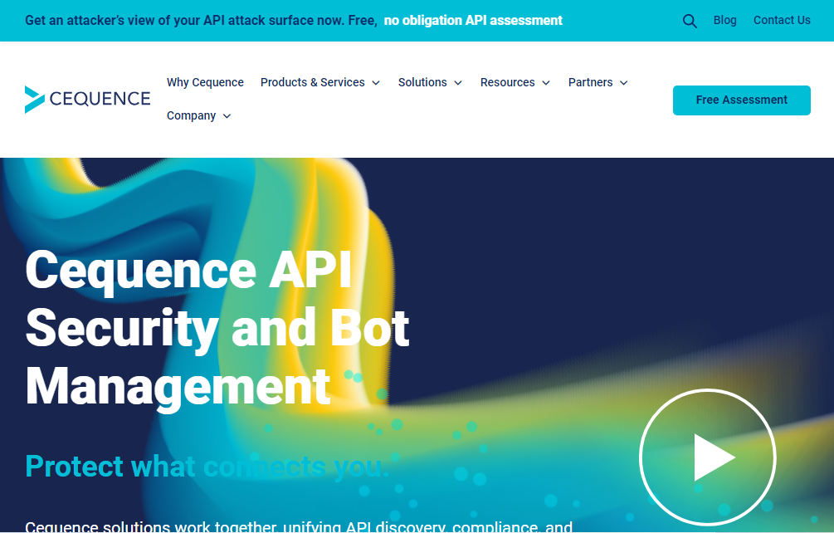Expand the Products & Services chevron
The image size is (834, 533).
(x=376, y=83)
